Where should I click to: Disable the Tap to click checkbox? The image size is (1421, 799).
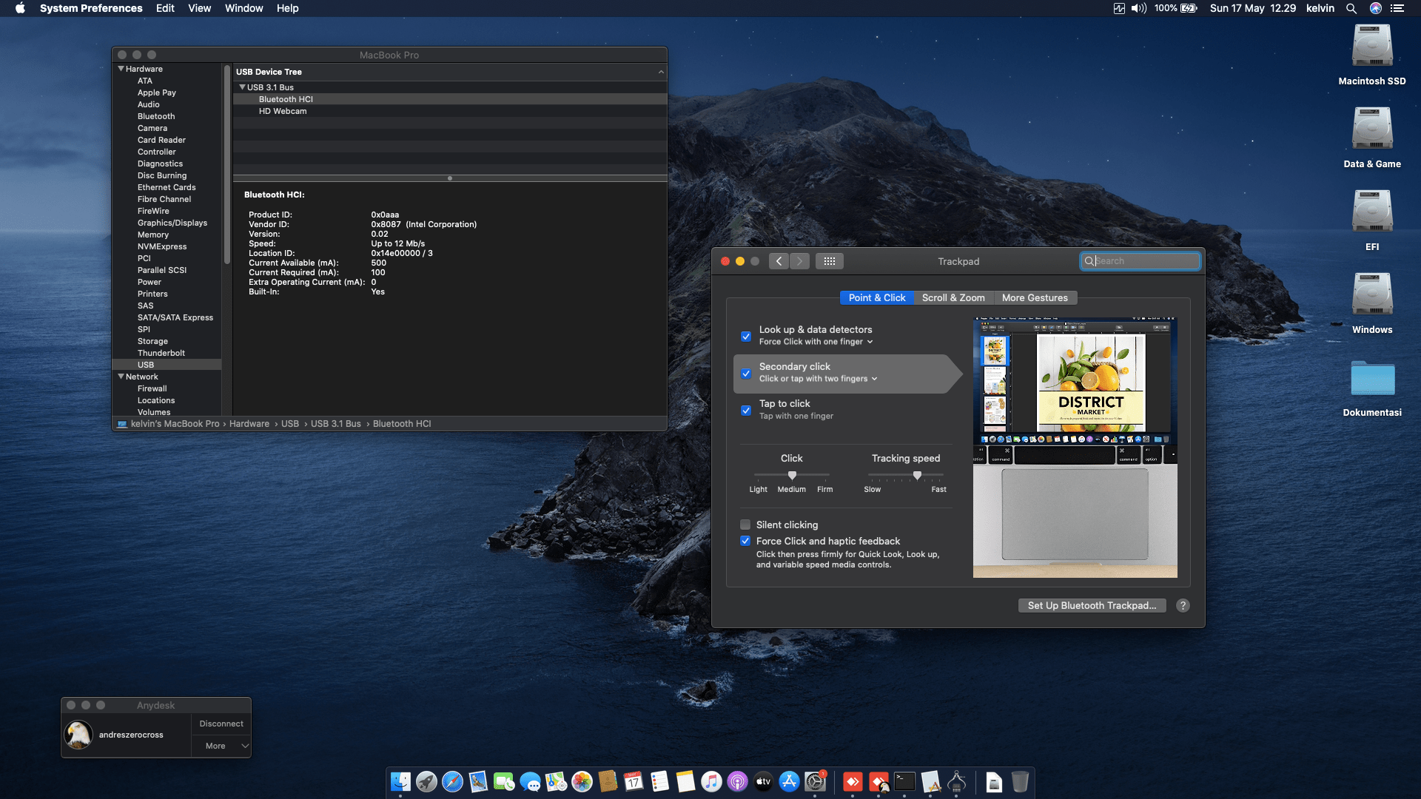(746, 410)
